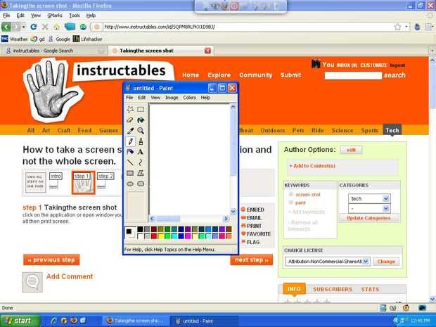Click Update Categories button
The height and width of the screenshot is (327, 436).
369,218
